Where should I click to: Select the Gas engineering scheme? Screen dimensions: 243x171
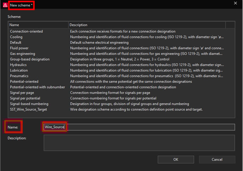(x=22, y=54)
